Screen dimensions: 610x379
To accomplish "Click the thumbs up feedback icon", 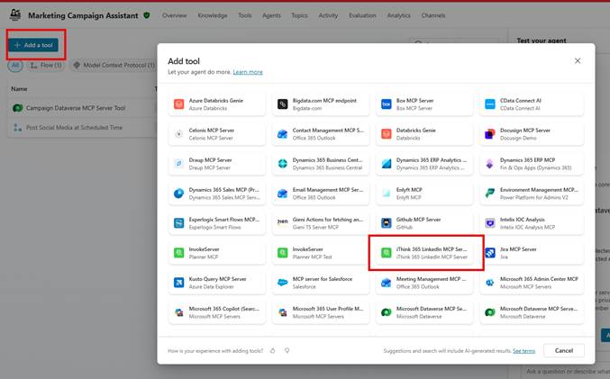I will 273,350.
